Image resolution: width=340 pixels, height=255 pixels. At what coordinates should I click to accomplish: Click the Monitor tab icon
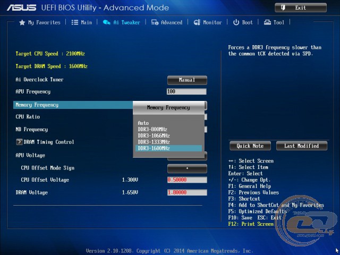click(197, 22)
